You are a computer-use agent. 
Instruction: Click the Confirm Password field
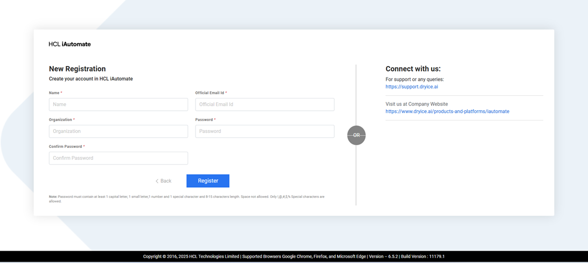pyautogui.click(x=118, y=158)
